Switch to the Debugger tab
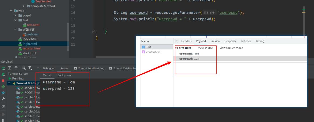The width and height of the screenshot is (314, 122). point(49,68)
